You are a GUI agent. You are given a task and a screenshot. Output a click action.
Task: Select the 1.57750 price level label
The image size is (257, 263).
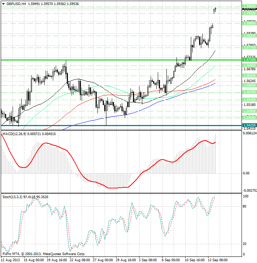(249, 48)
